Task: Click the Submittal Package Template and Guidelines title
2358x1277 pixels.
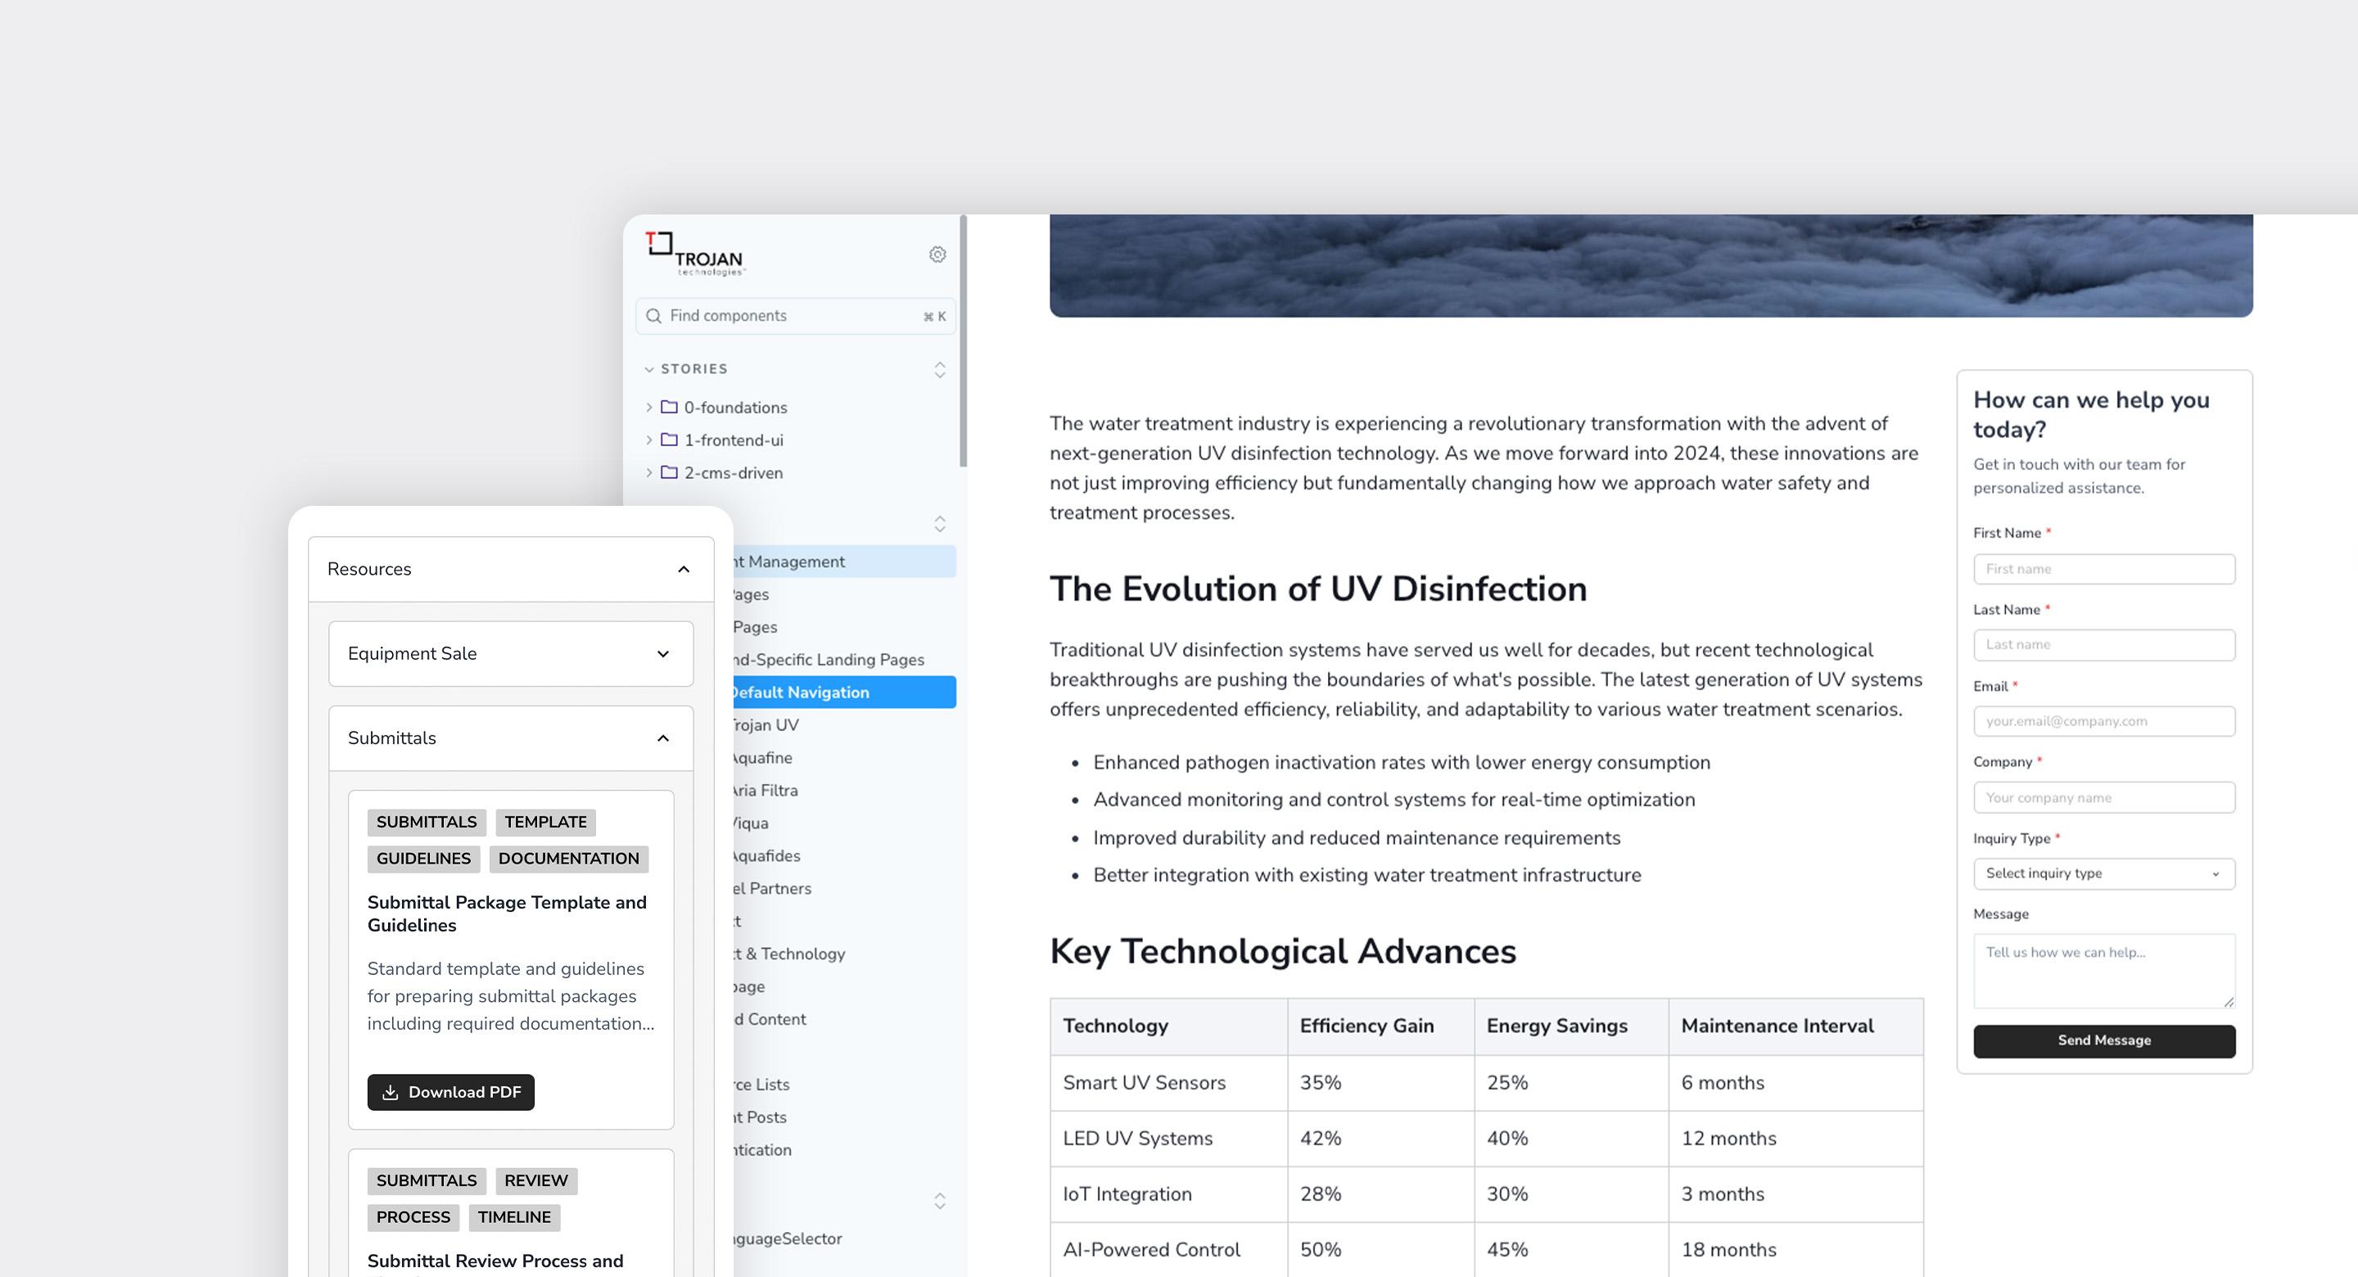Action: [x=507, y=914]
